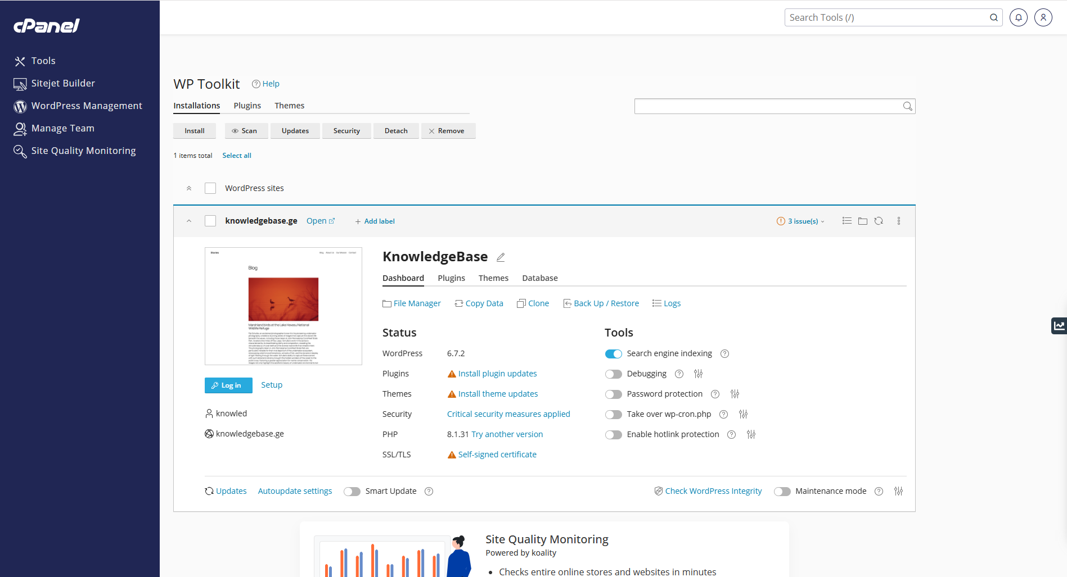
Task: Click the Remove button
Action: 448,131
